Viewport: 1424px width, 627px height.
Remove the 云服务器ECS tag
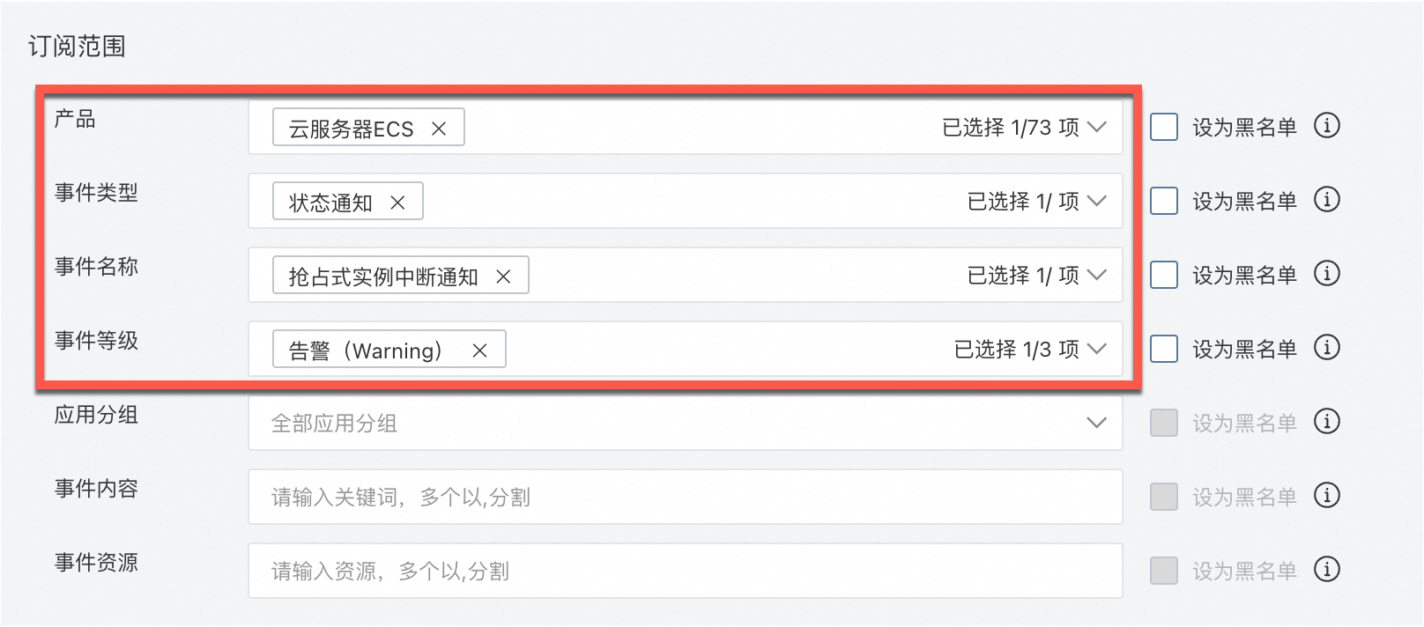pyautogui.click(x=438, y=129)
